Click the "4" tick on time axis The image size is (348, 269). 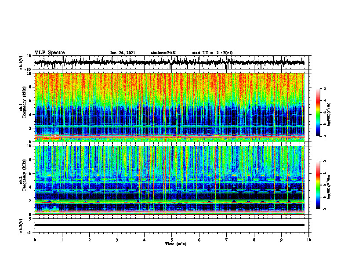(145, 240)
